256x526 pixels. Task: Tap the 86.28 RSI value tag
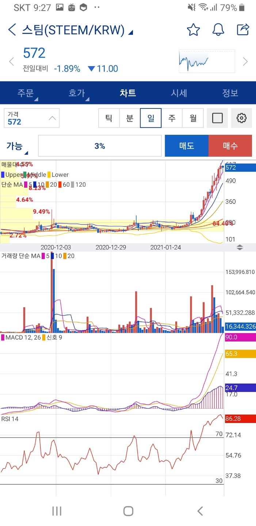240,419
